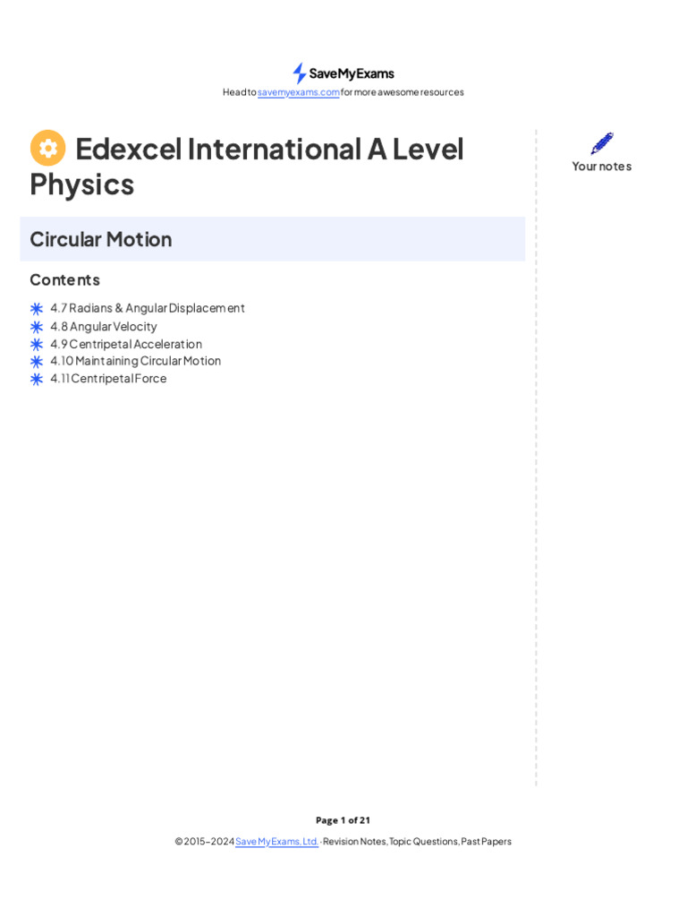Image resolution: width=687 pixels, height=917 pixels.
Task: Select the 4.9 Centripetal Acceleration contents entry
Action: (x=126, y=344)
